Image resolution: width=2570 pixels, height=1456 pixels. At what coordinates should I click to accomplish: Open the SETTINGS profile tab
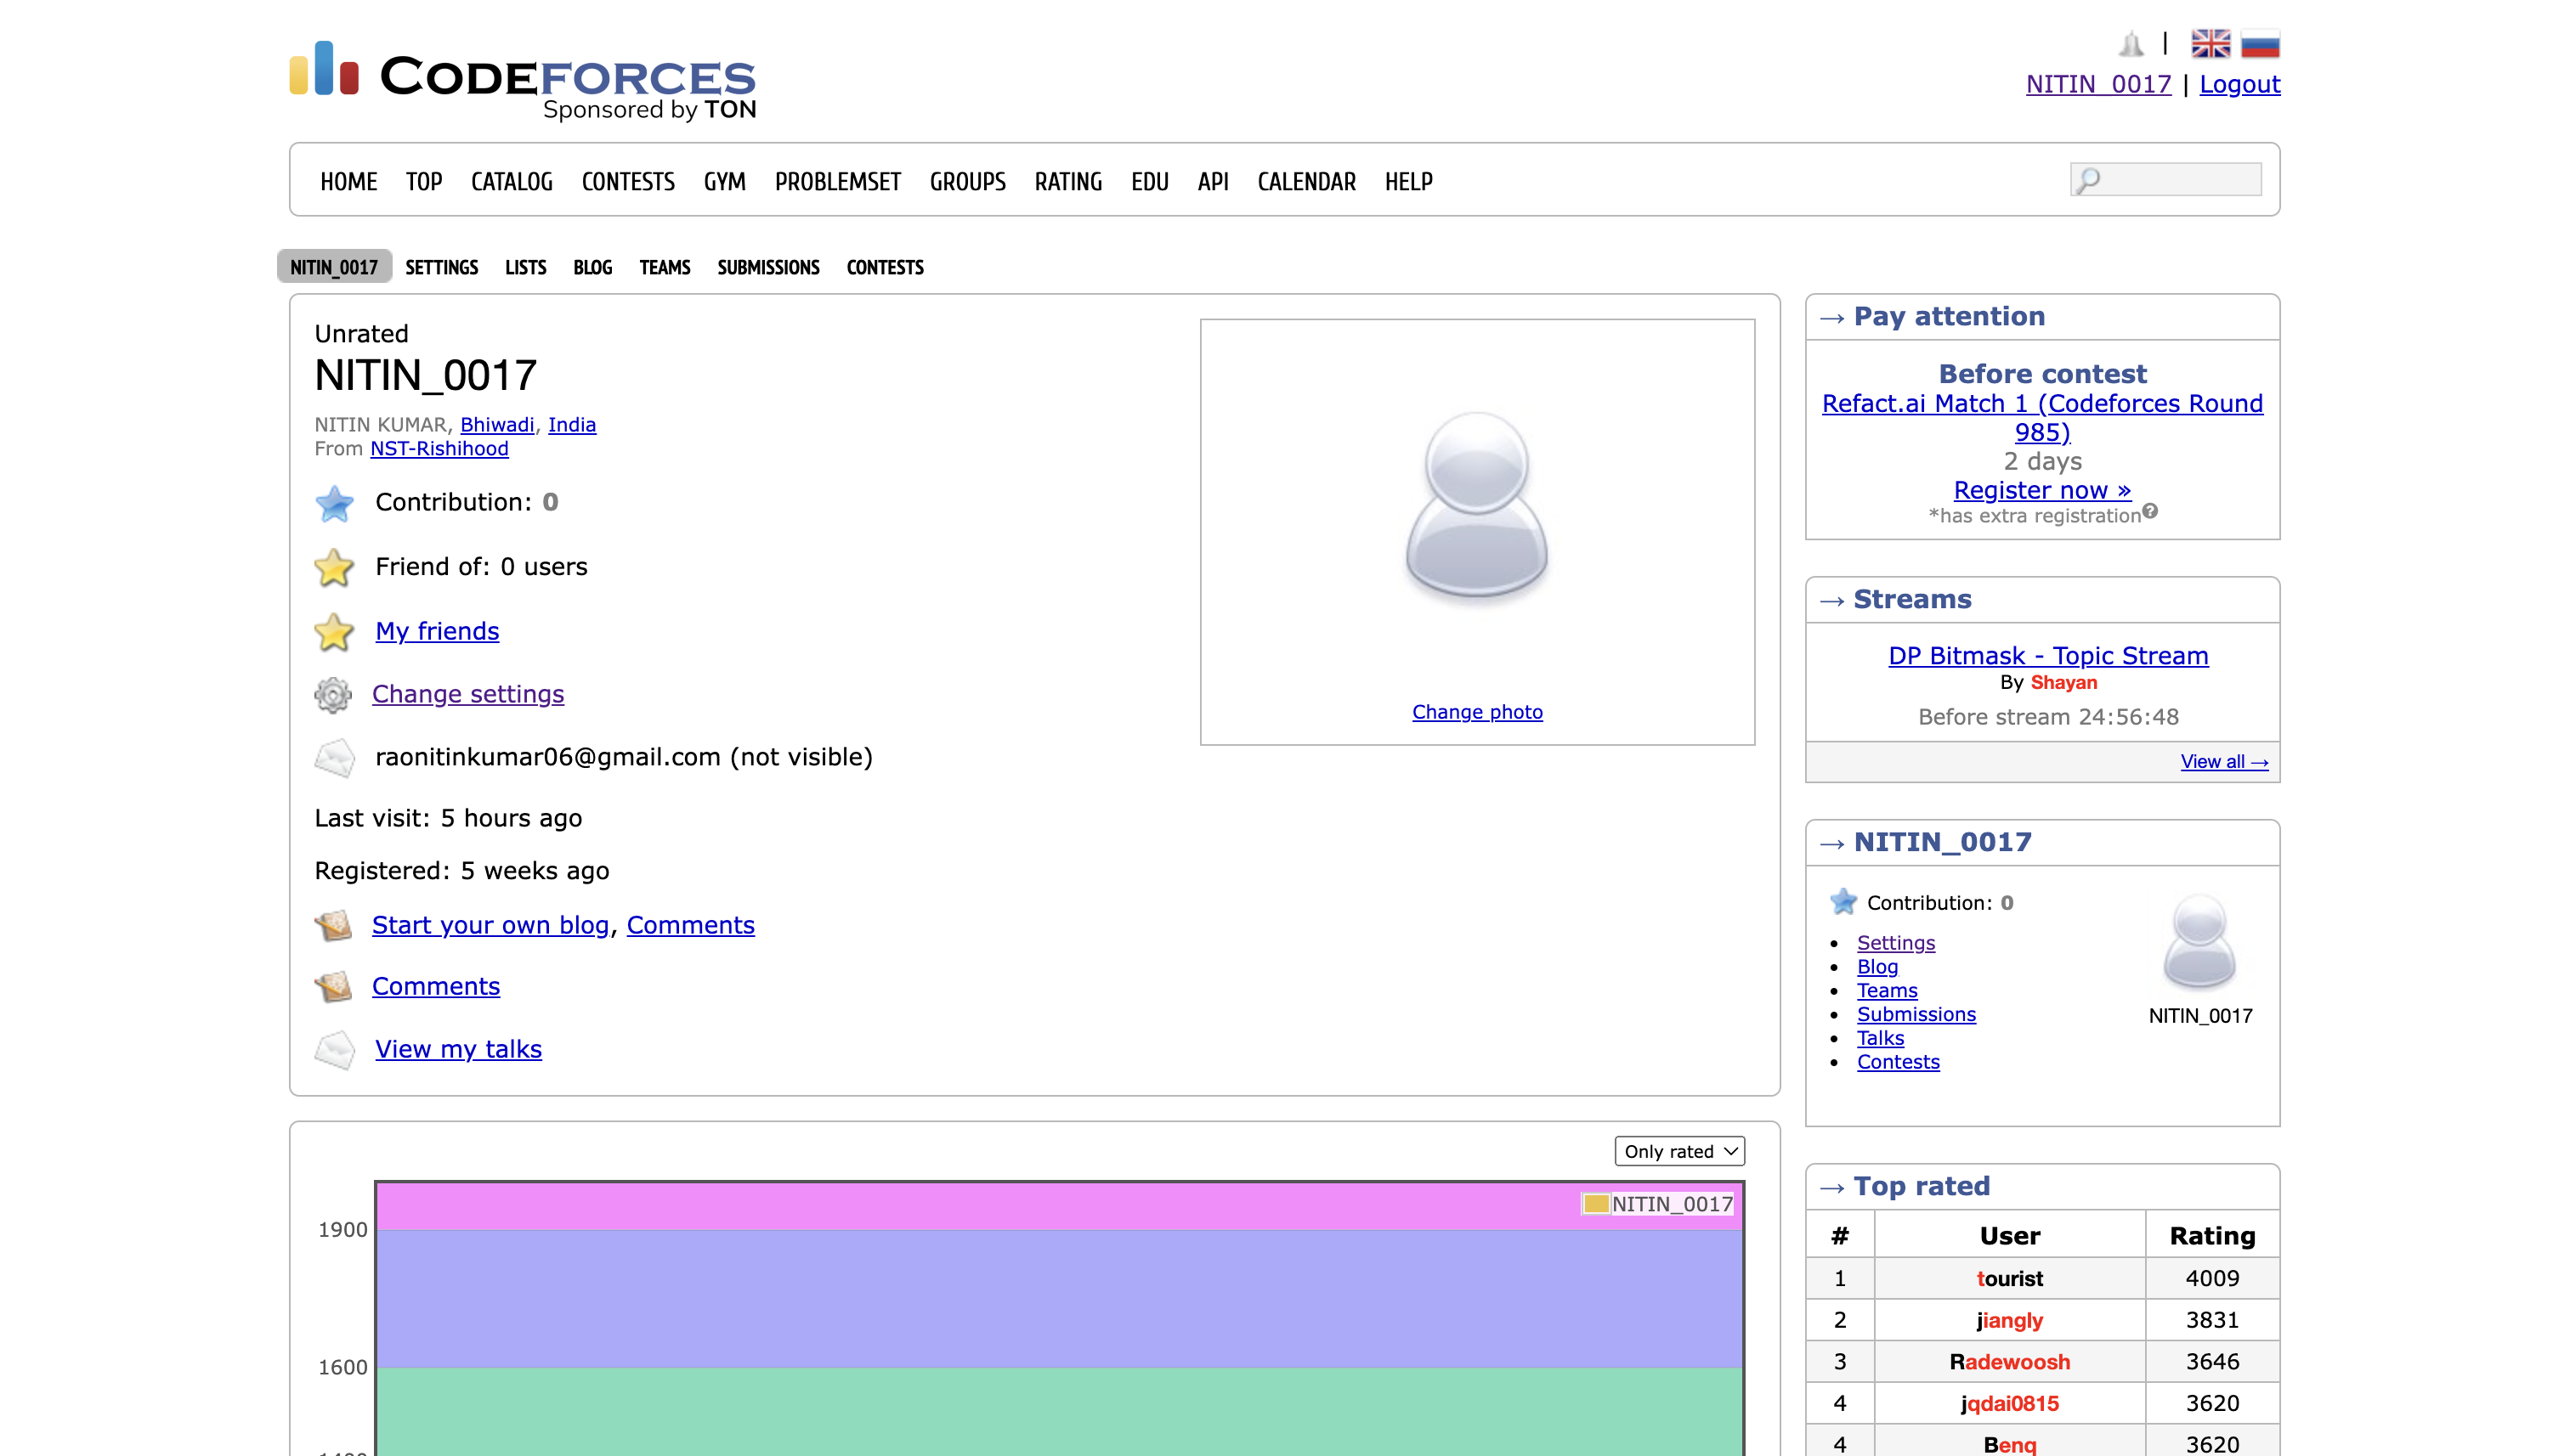441,267
